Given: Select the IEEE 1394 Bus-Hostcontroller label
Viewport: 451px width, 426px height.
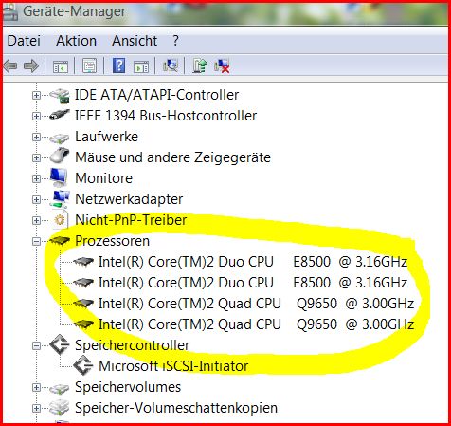Looking at the screenshot, I should tap(166, 116).
